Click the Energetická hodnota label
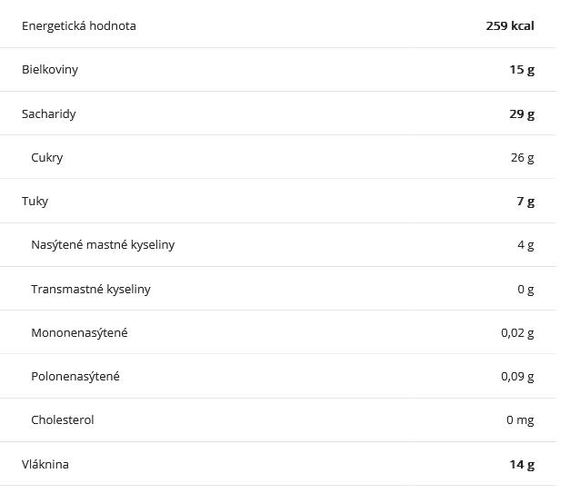570x493 pixels. pos(79,25)
